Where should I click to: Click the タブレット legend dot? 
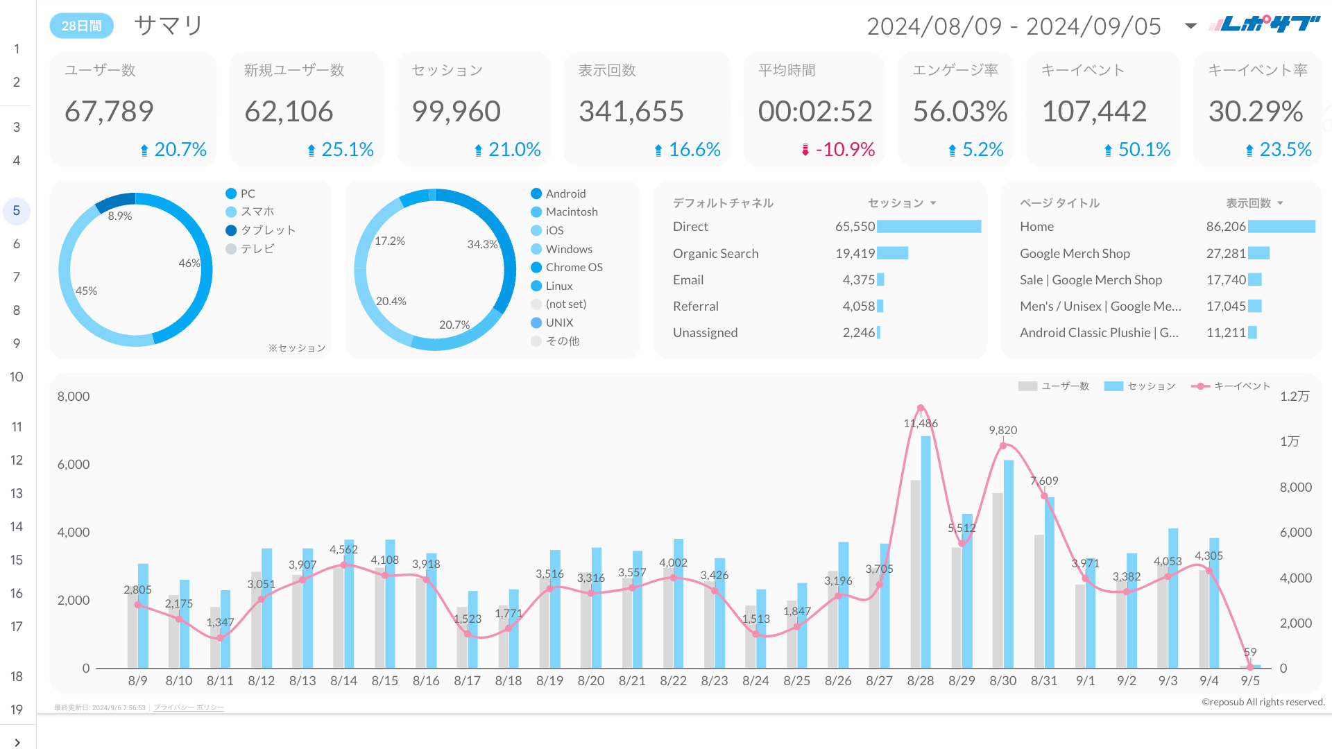click(x=231, y=230)
